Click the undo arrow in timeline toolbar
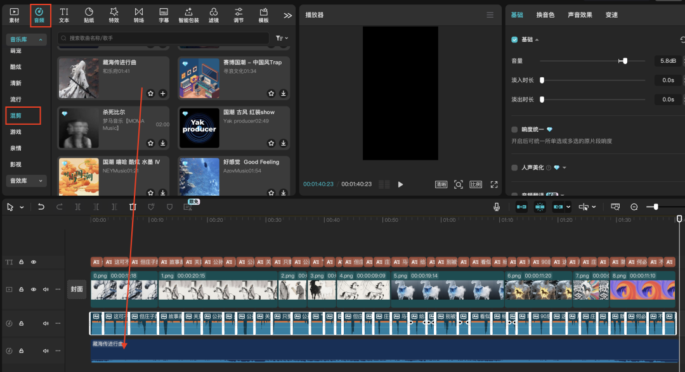This screenshot has width=685, height=372. [x=41, y=207]
